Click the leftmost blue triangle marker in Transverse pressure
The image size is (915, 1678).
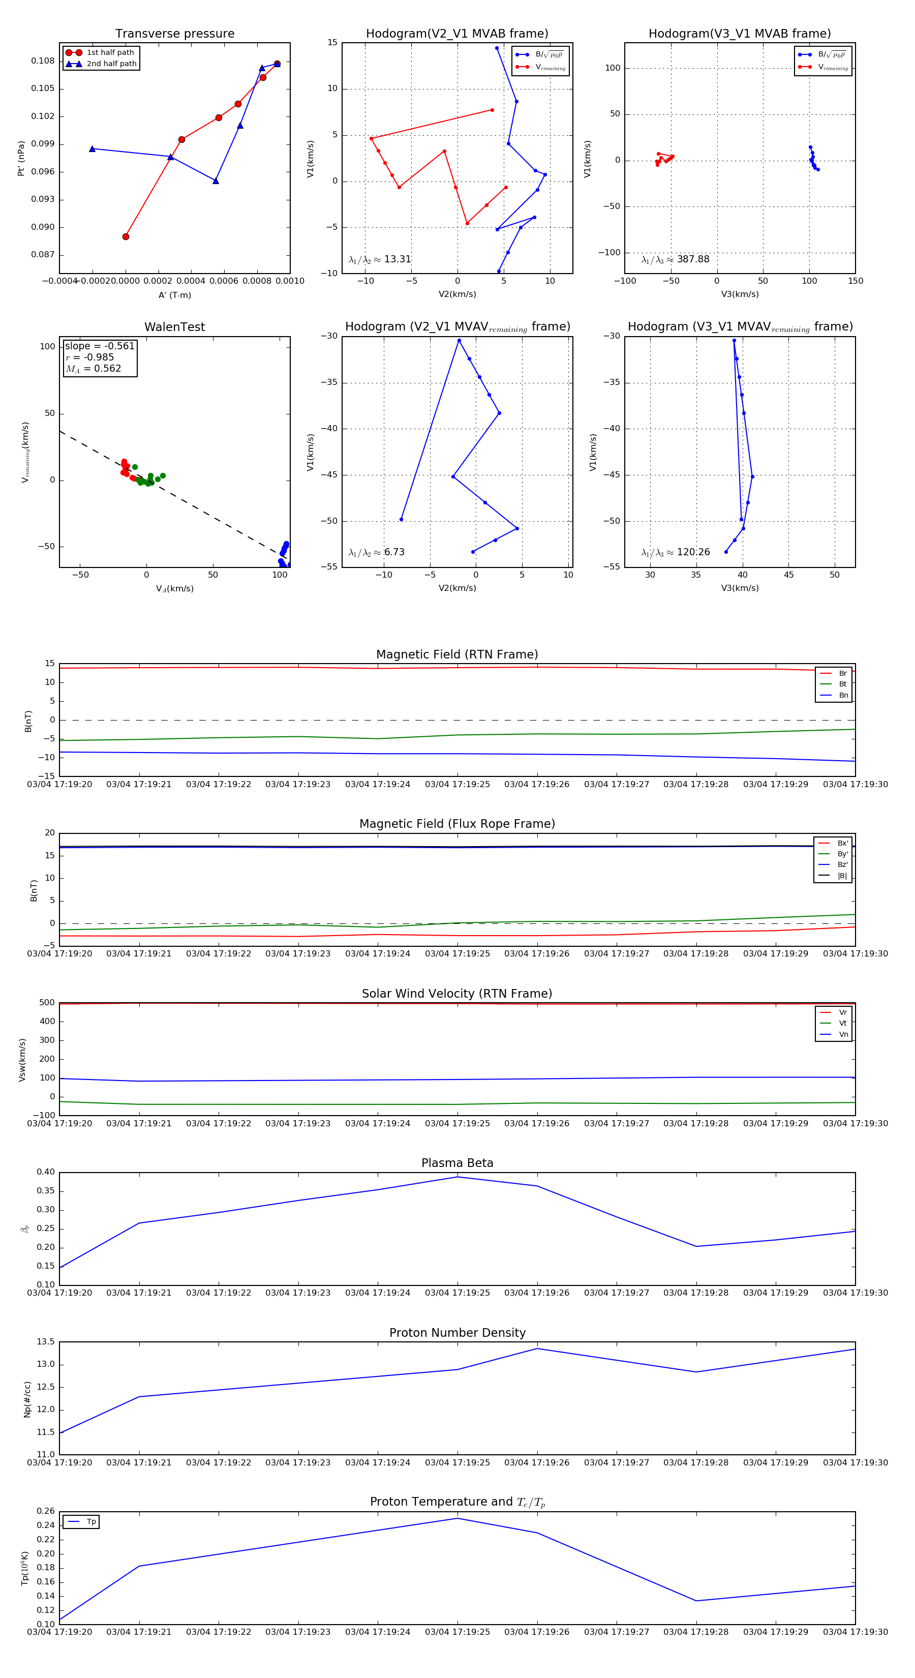[x=92, y=148]
